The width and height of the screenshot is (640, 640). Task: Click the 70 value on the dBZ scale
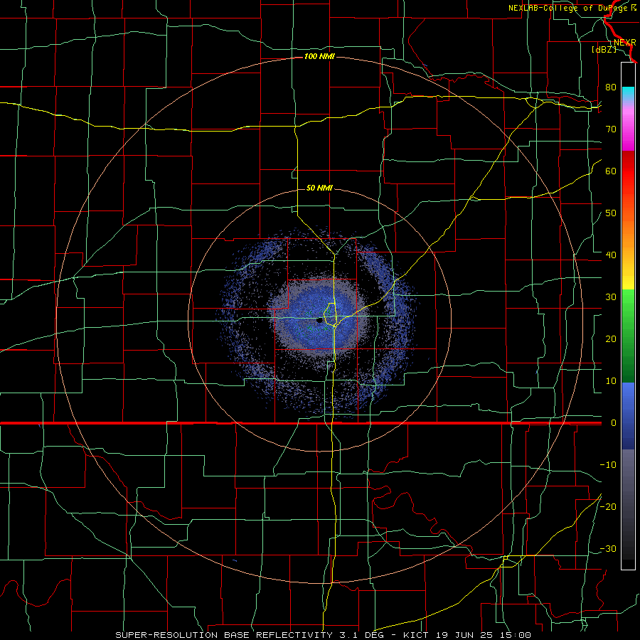coord(611,129)
